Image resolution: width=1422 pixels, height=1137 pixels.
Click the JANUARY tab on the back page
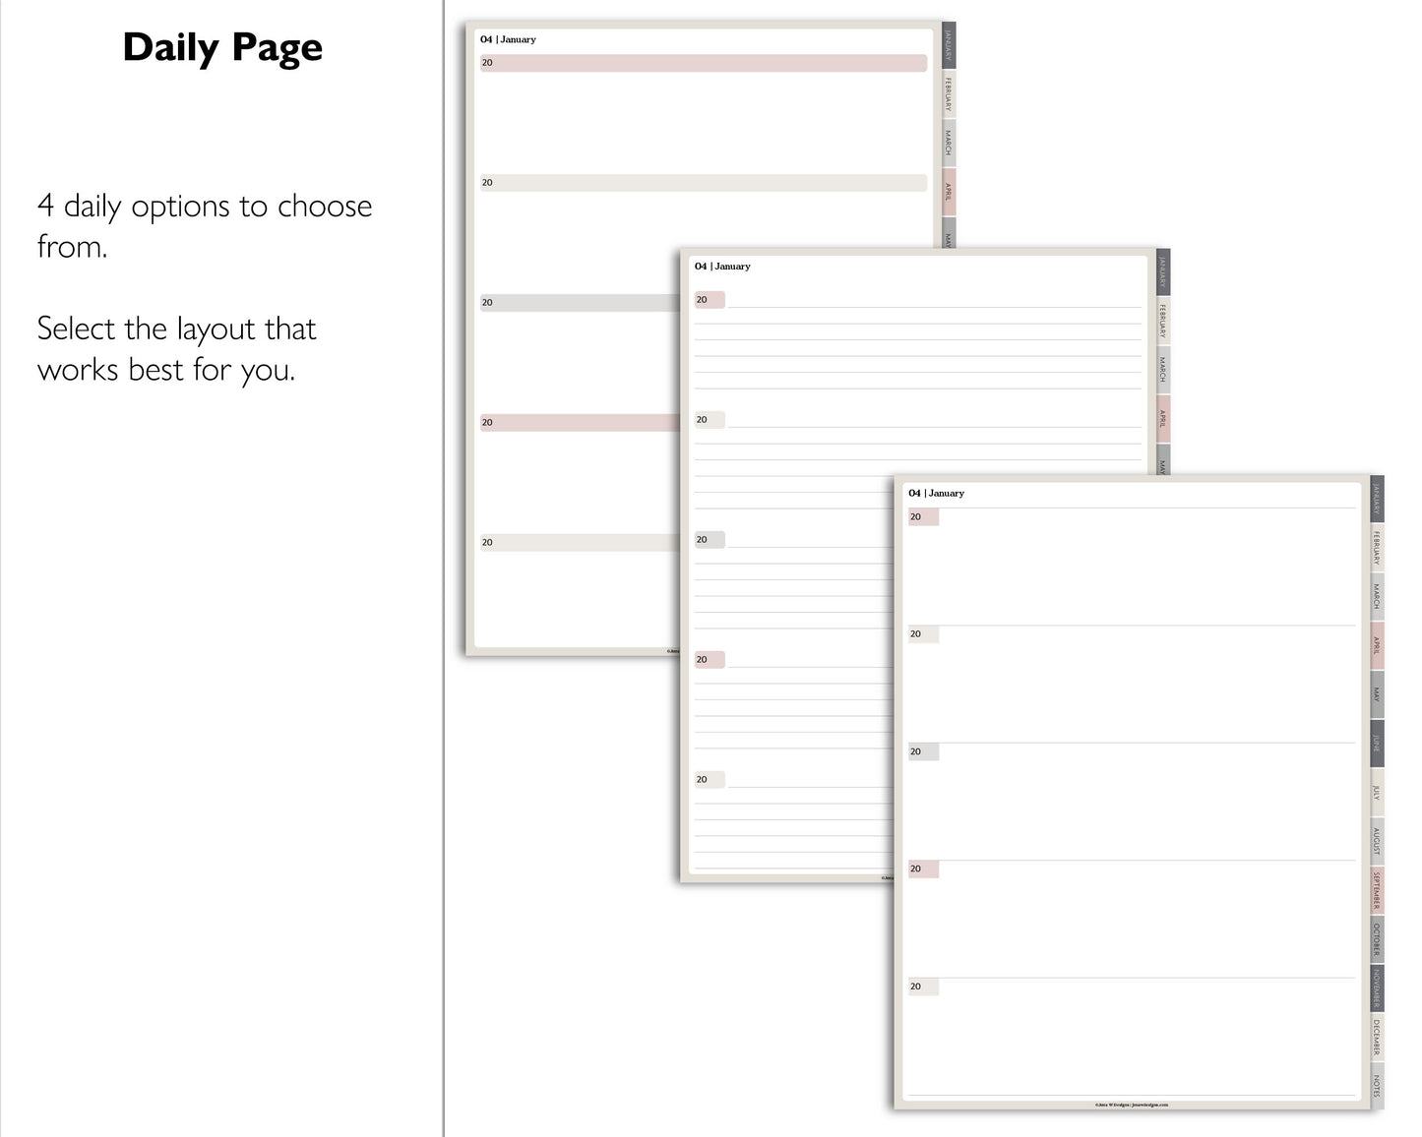949,45
